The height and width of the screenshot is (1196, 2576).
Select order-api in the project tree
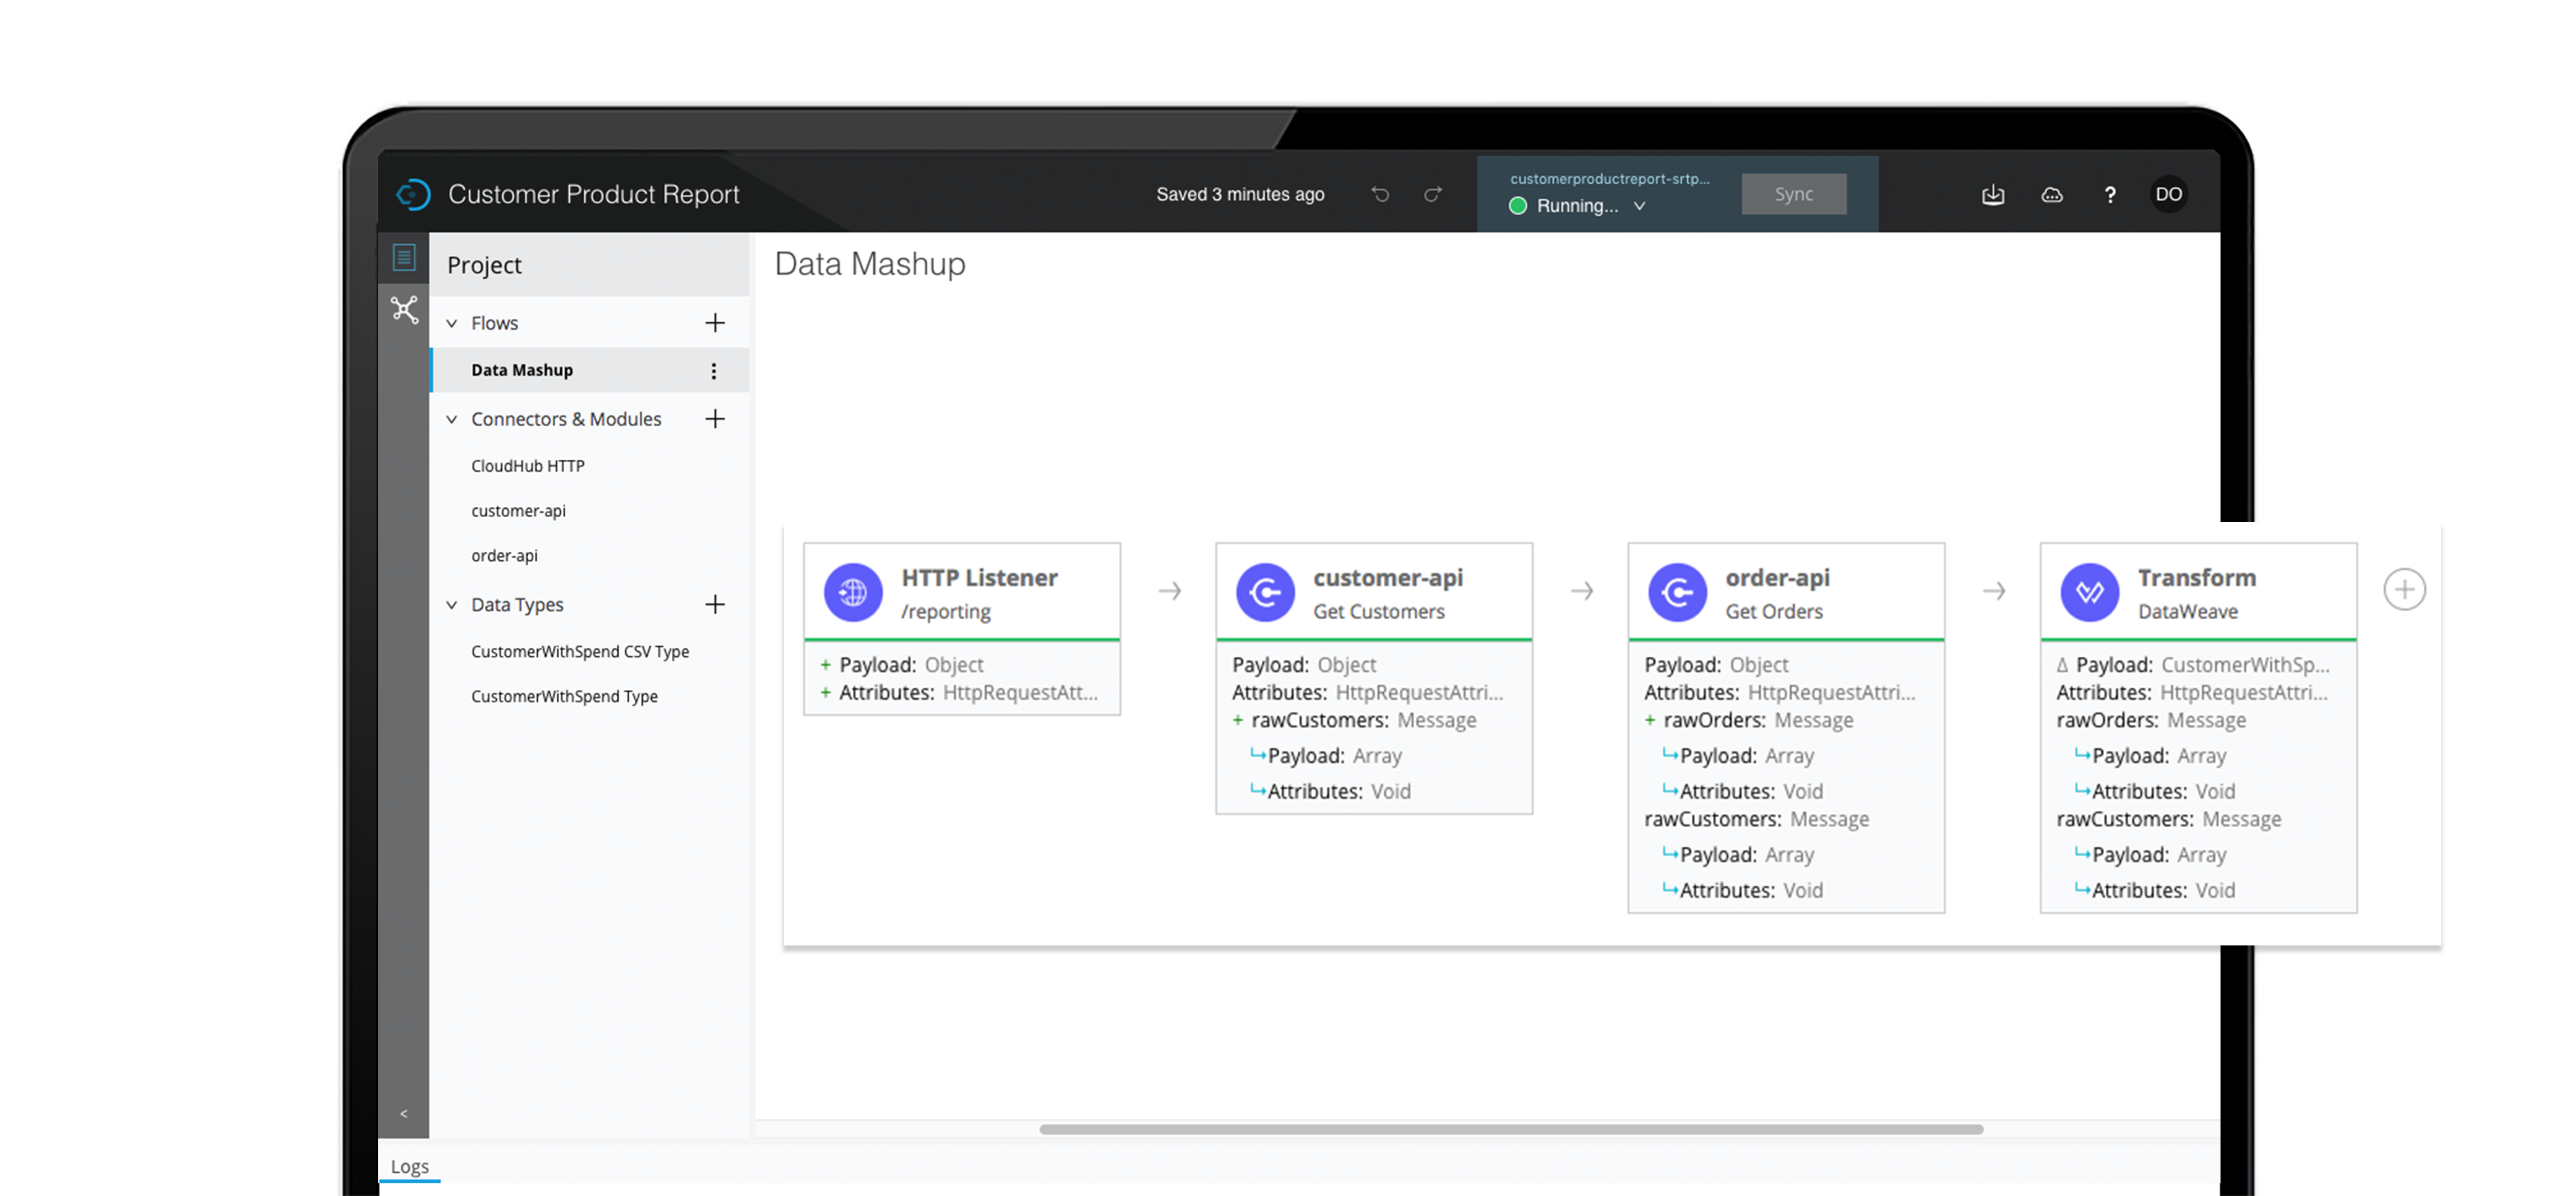coord(504,556)
